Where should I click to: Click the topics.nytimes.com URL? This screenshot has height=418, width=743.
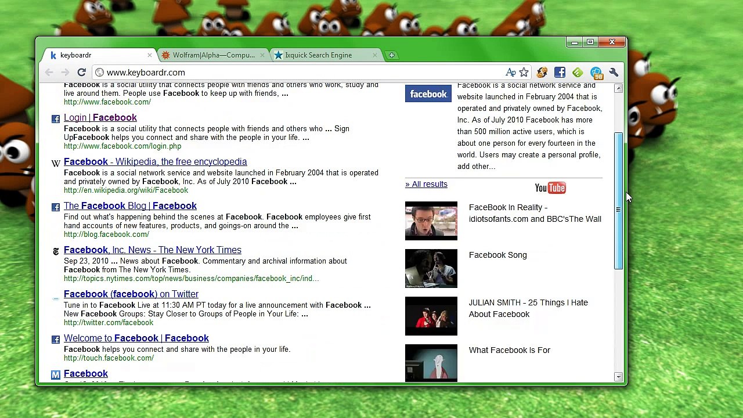191,279
